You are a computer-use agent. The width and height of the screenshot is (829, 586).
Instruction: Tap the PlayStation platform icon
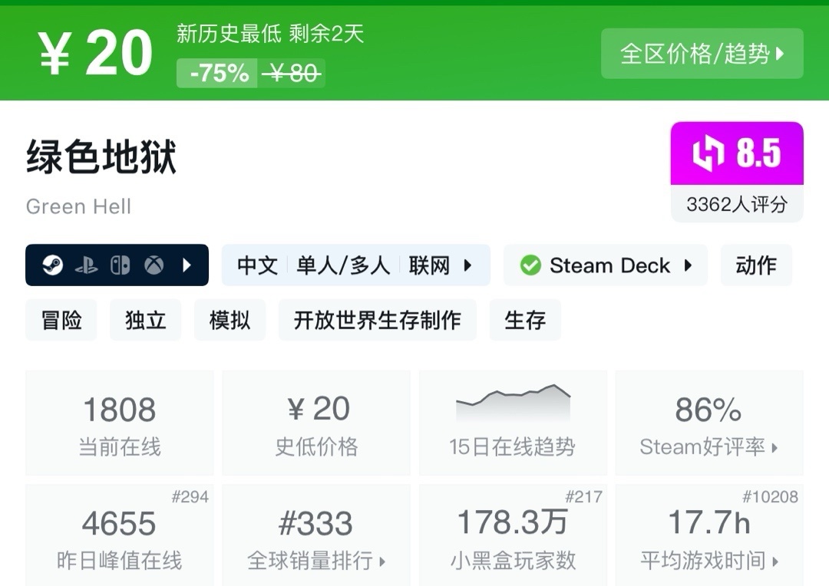pos(87,265)
